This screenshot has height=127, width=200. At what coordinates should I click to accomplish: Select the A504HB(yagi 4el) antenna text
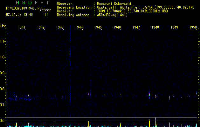click(x=112, y=15)
